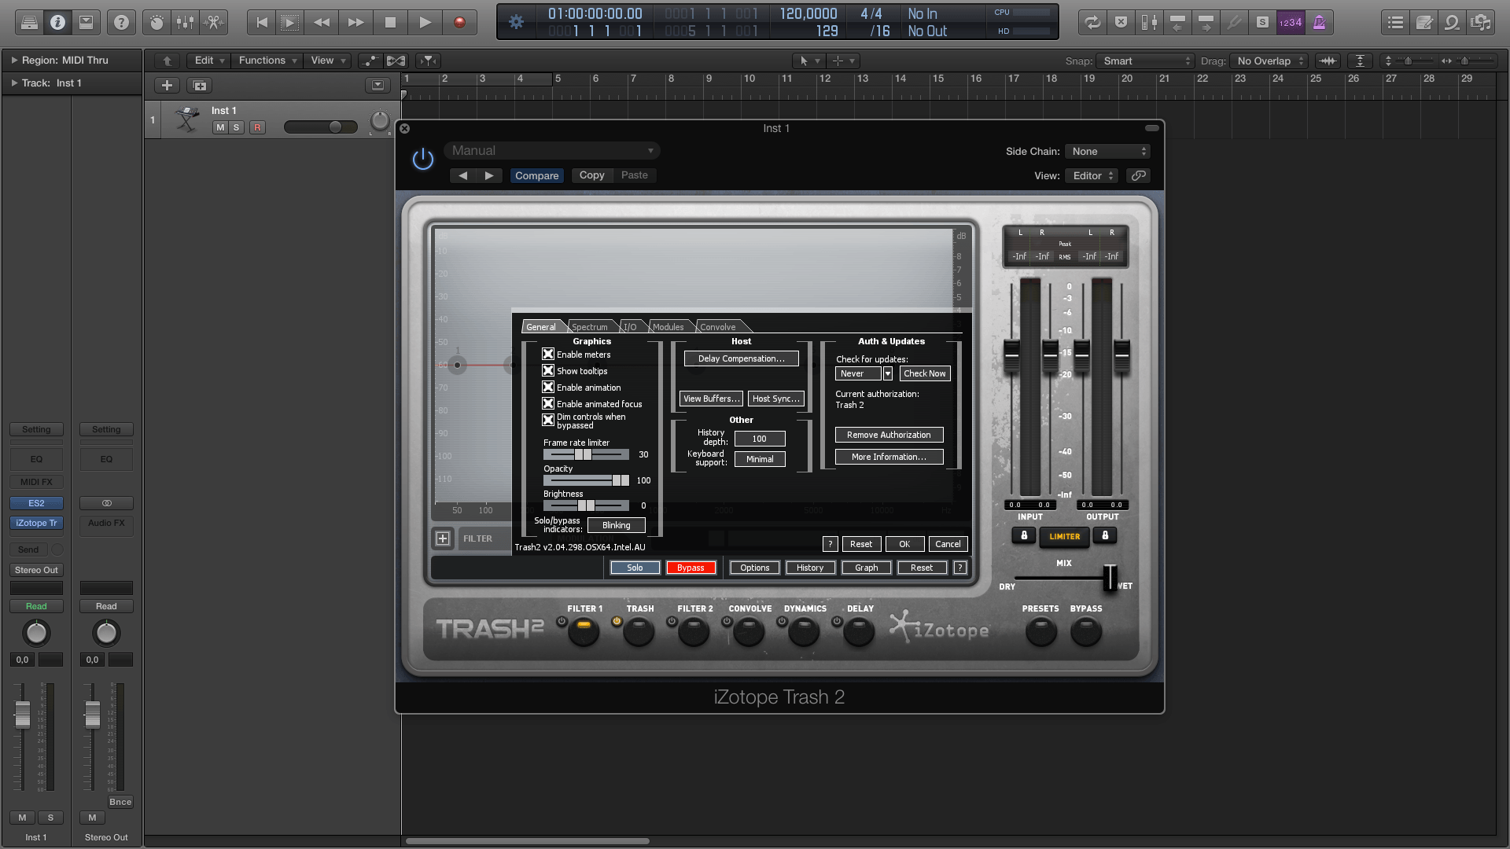Switch to the I/O options tab
This screenshot has width=1510, height=849.
(x=630, y=327)
